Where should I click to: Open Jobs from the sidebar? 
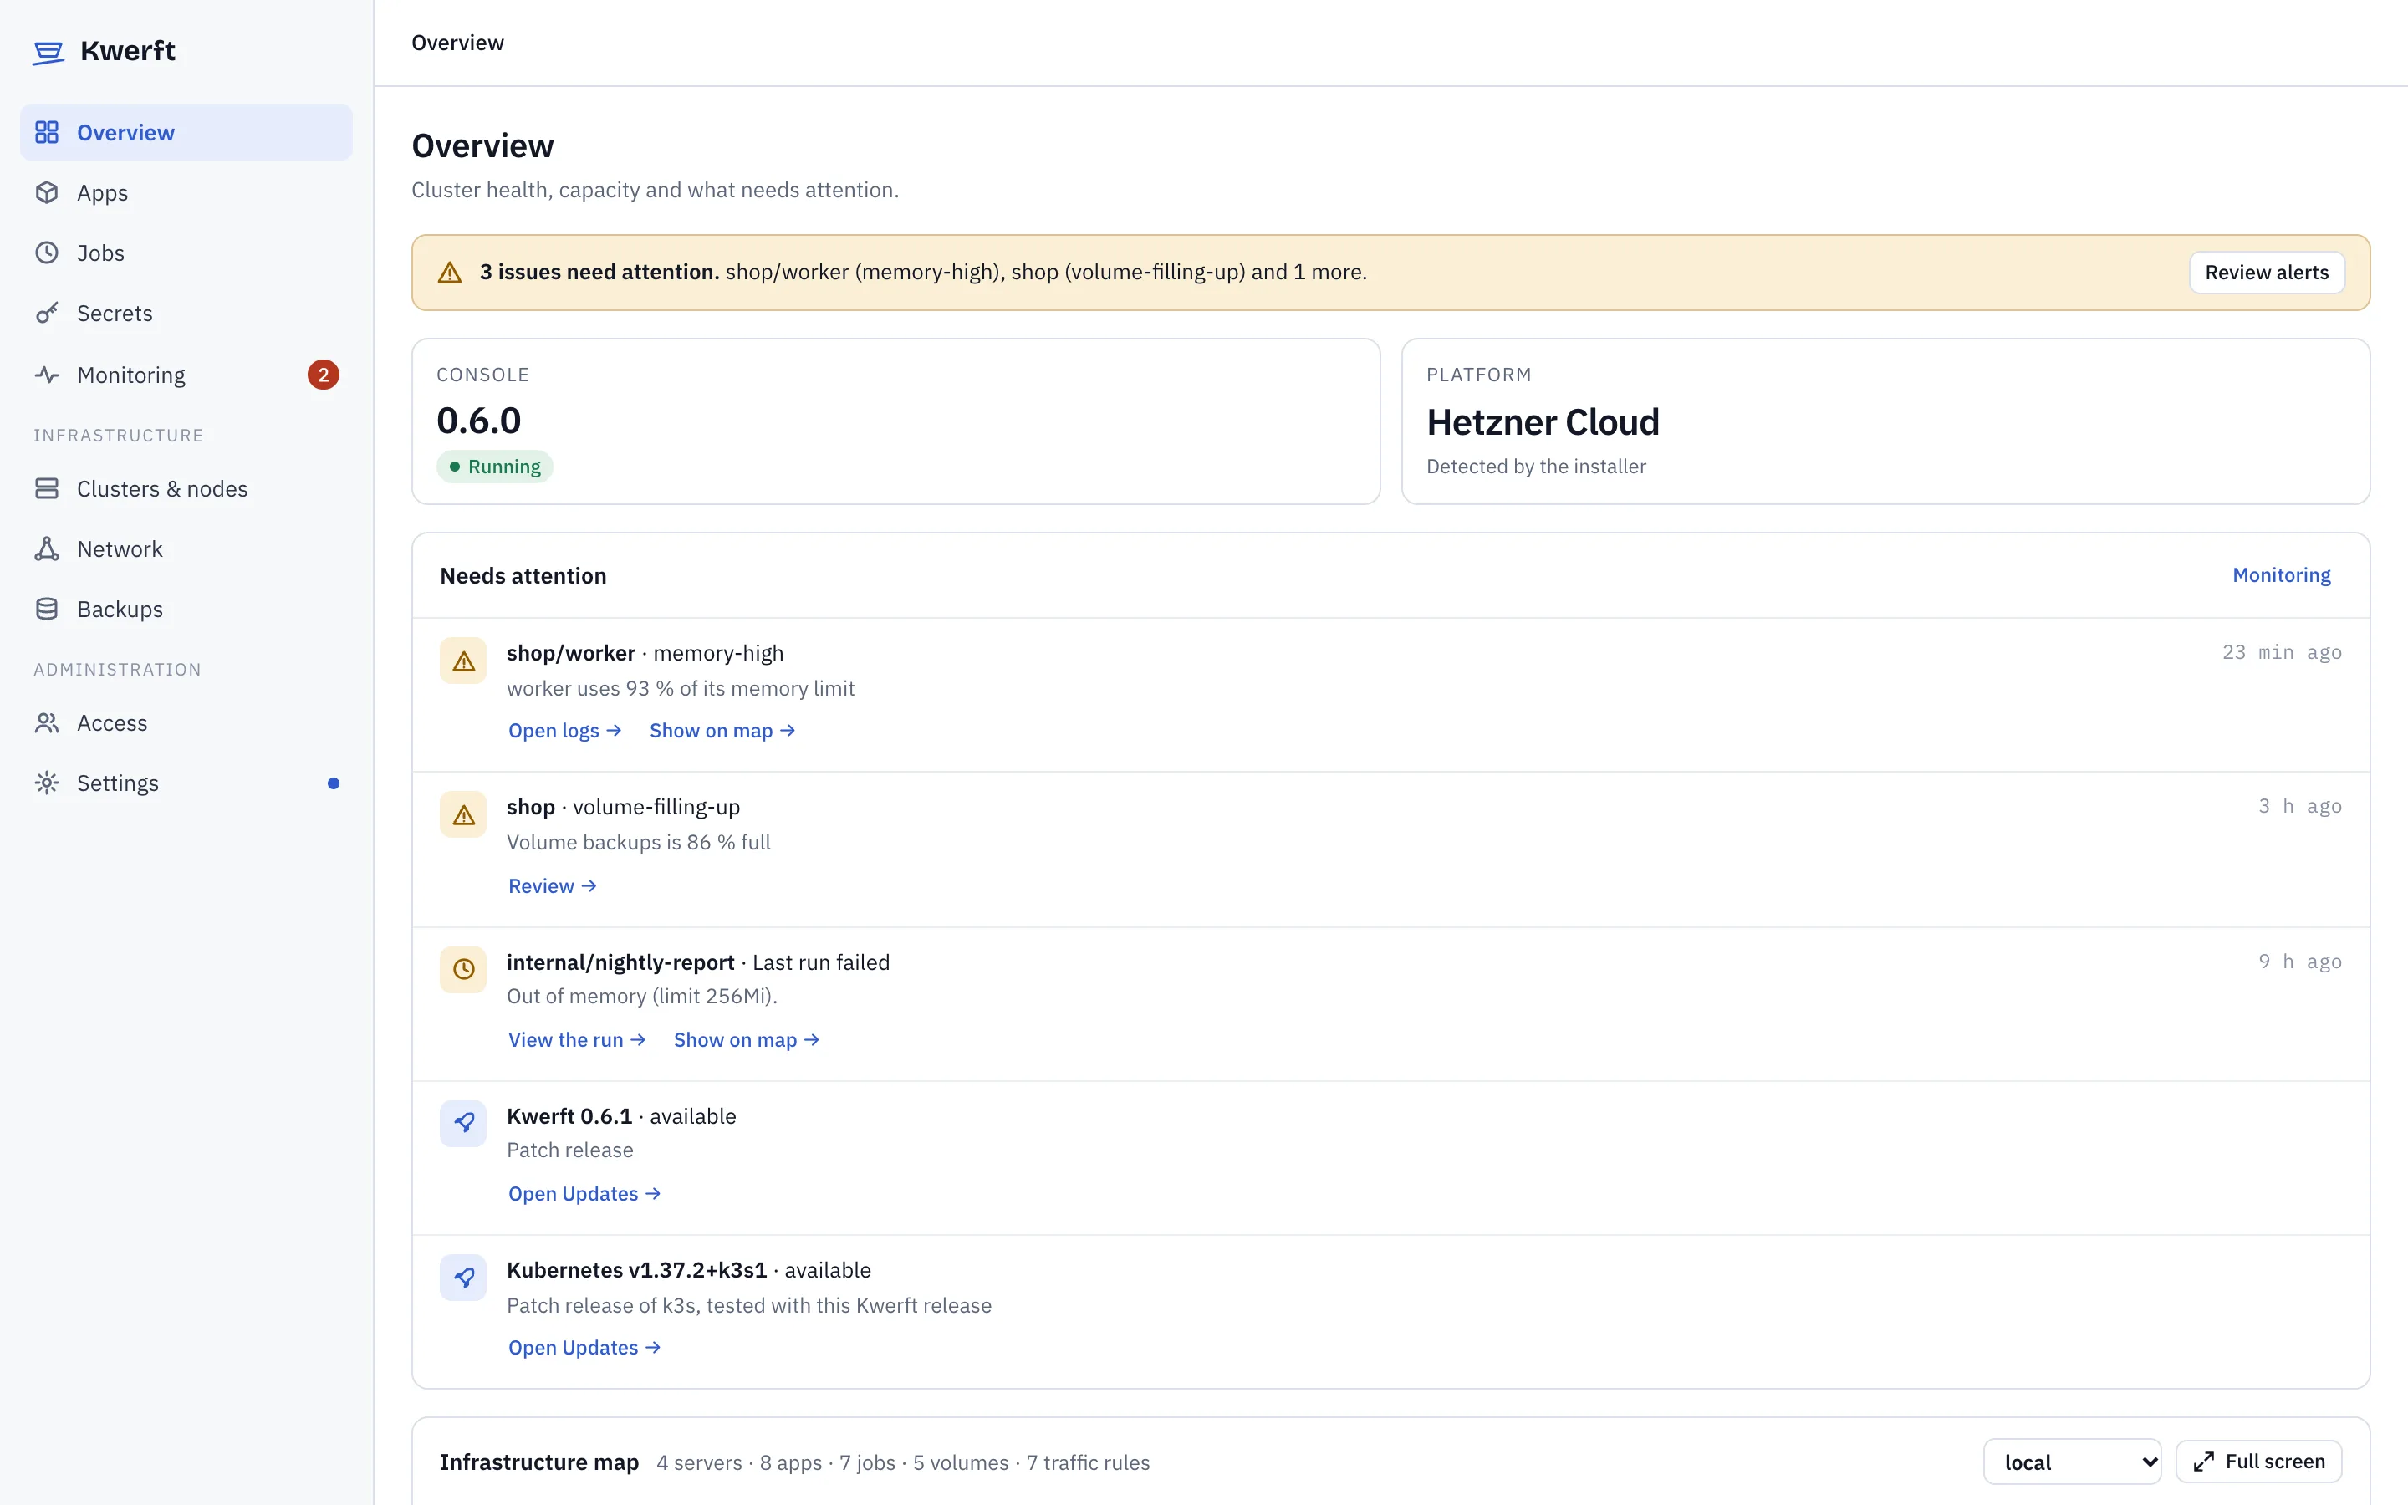[x=186, y=253]
